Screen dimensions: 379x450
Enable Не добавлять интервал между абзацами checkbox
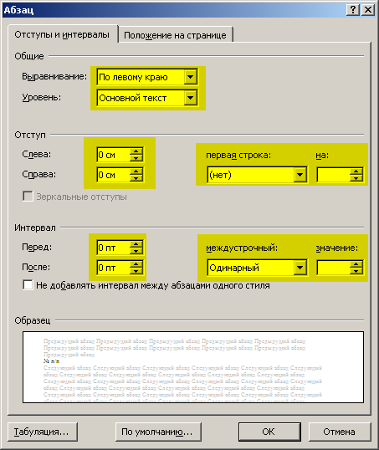coord(28,285)
